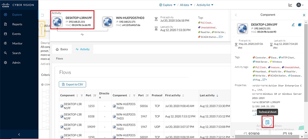This screenshot has width=308, height=139.
Task: Filter the first Port column
Action: 95,96
